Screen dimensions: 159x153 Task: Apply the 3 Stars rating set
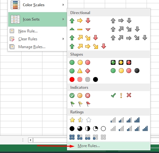point(80,120)
